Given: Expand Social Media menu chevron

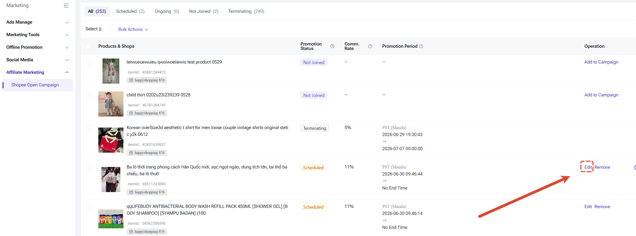Looking at the screenshot, I should point(67,60).
